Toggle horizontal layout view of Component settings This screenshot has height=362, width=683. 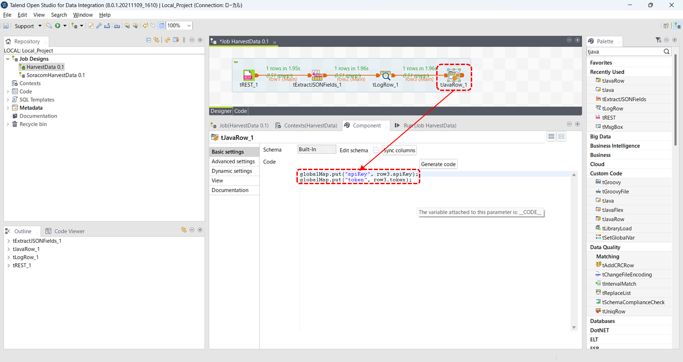(x=551, y=136)
